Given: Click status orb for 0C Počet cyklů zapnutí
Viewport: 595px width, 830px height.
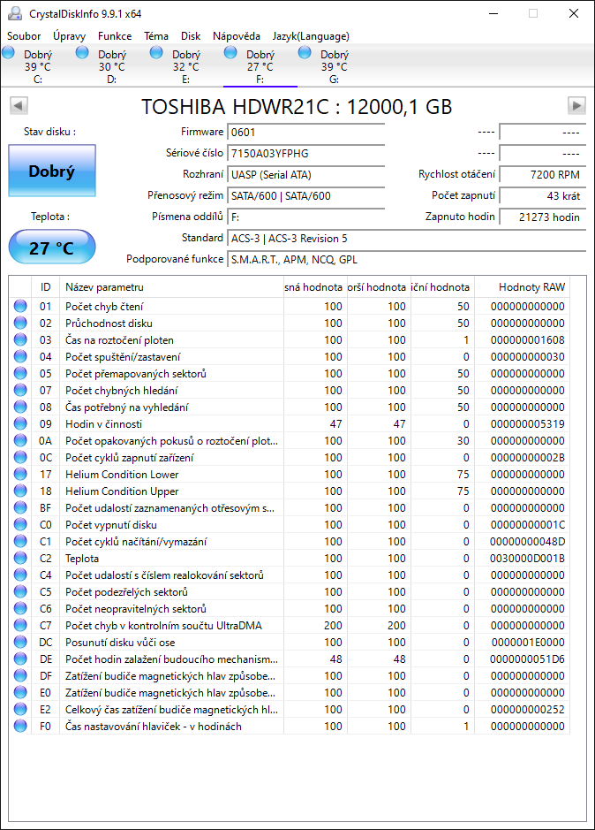Looking at the screenshot, I should pos(20,457).
